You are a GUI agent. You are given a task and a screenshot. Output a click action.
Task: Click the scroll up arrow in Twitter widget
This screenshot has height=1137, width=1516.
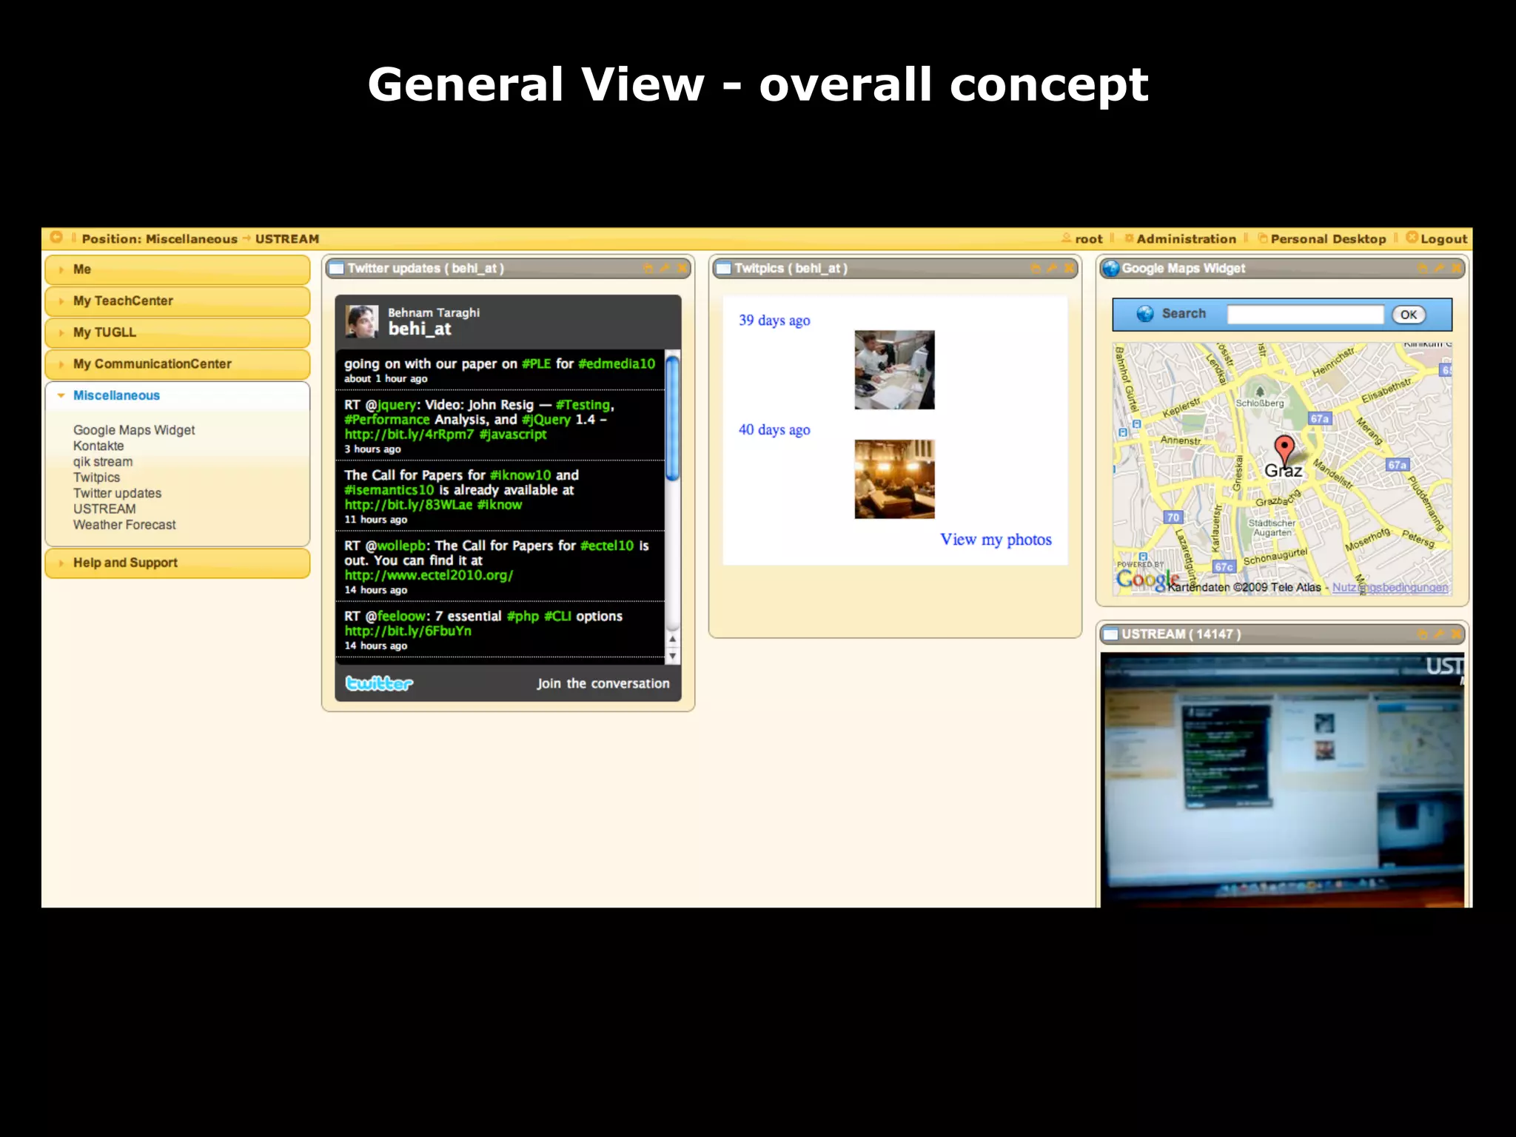coord(672,639)
